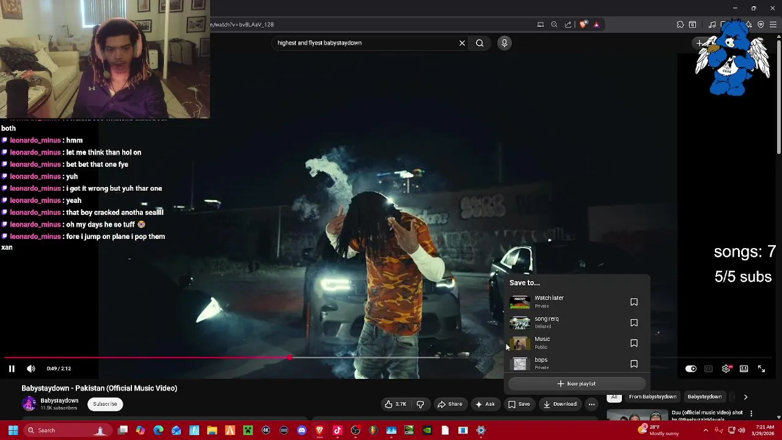Click the install app icon in address bar
The image size is (782, 440).
540,24
